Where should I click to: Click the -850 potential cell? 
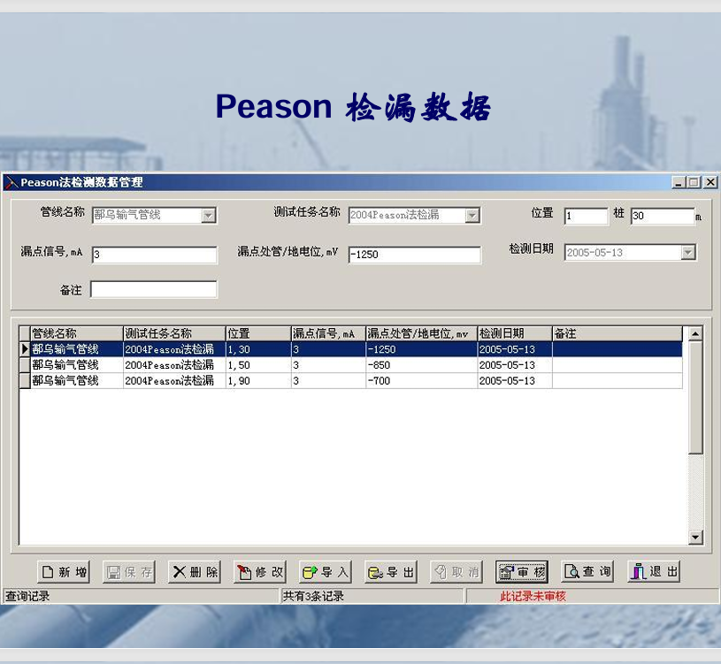pyautogui.click(x=422, y=365)
